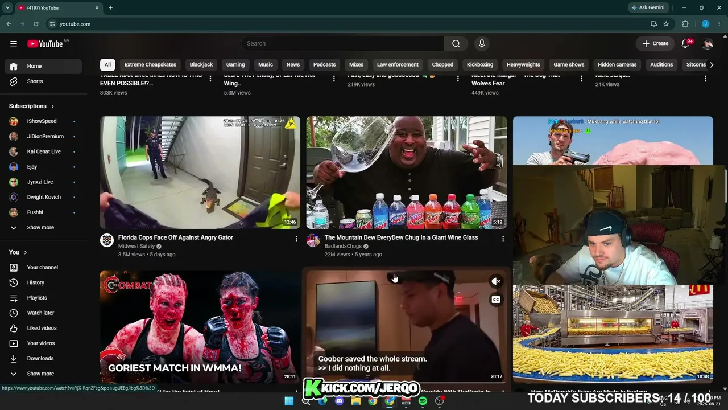The image size is (728, 410).
Task: Click the YouTube search field
Action: tap(342, 43)
